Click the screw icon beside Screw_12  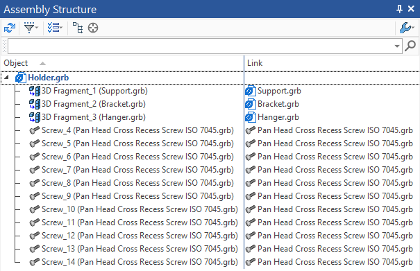tap(35, 236)
